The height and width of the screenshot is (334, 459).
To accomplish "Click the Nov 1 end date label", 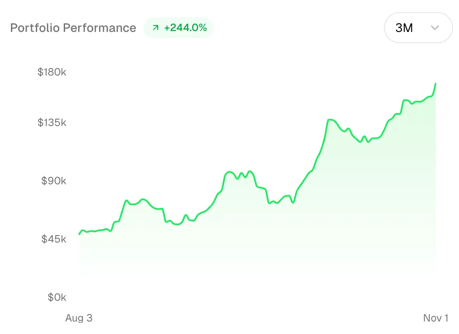I will tap(436, 318).
